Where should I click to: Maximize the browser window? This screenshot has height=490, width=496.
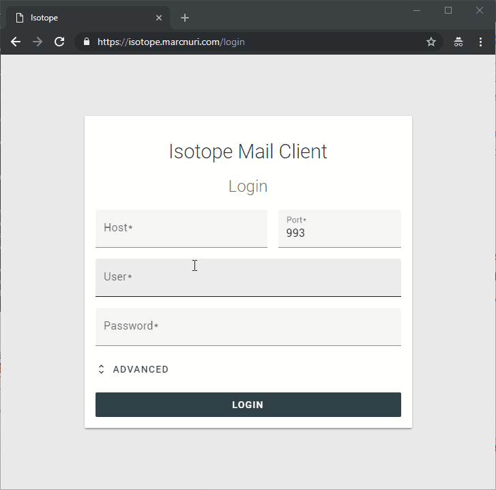[x=448, y=10]
